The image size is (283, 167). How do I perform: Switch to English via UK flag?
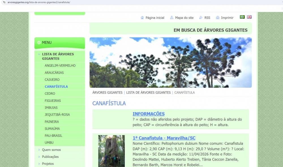pyautogui.click(x=249, y=17)
